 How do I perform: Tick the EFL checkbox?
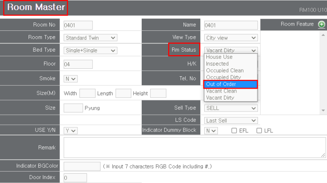click(234, 131)
